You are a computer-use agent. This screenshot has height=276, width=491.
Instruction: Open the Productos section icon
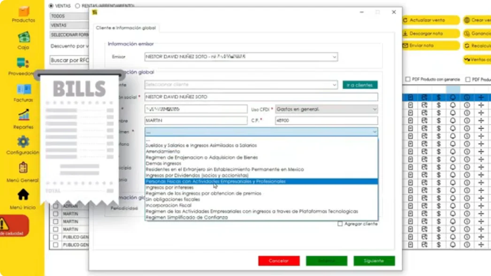tap(23, 12)
